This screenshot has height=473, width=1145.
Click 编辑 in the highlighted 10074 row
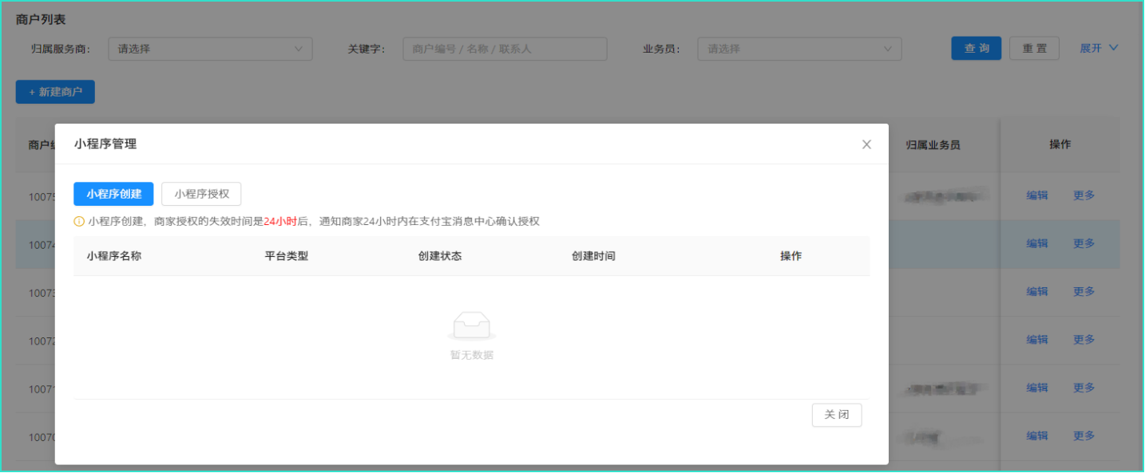(1036, 243)
